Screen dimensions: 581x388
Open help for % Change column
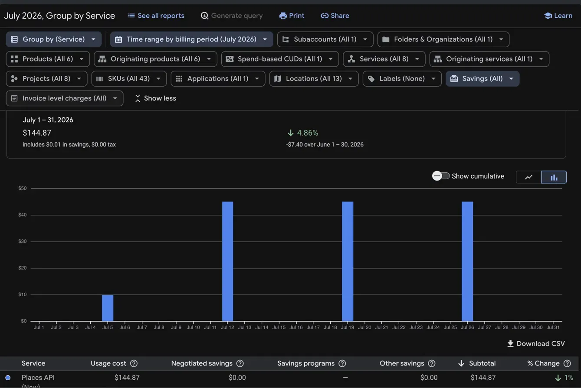567,364
